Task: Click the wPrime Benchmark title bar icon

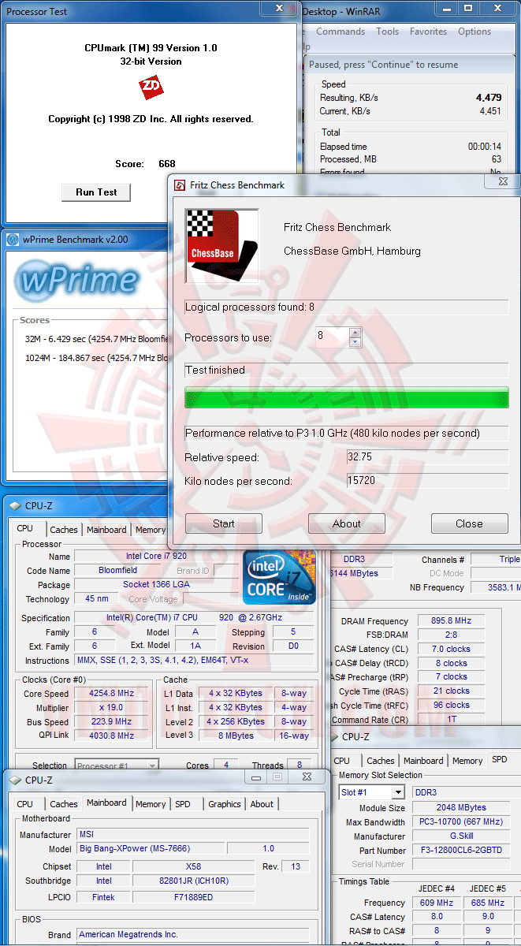Action: pyautogui.click(x=13, y=240)
